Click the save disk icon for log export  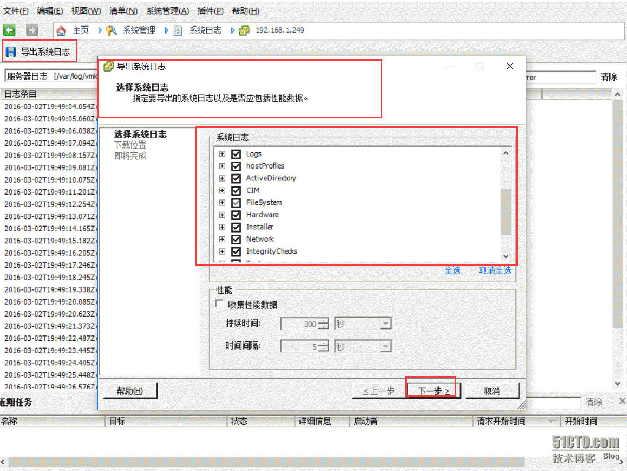pos(11,51)
